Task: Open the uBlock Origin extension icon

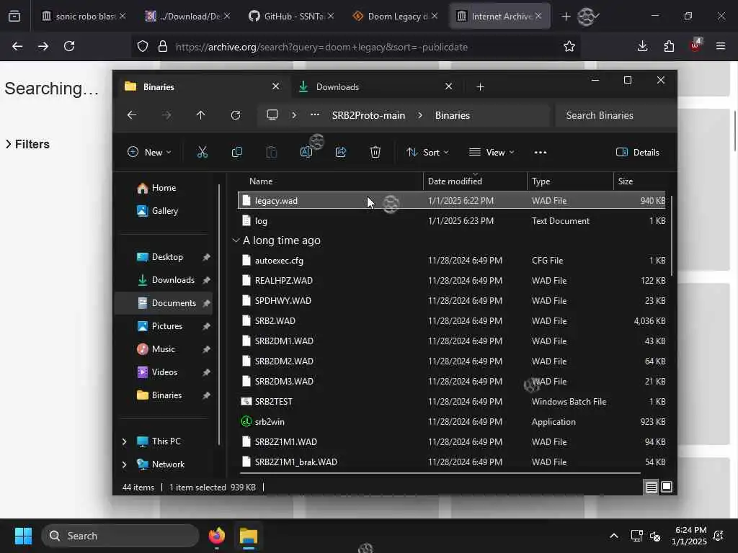Action: (x=695, y=45)
